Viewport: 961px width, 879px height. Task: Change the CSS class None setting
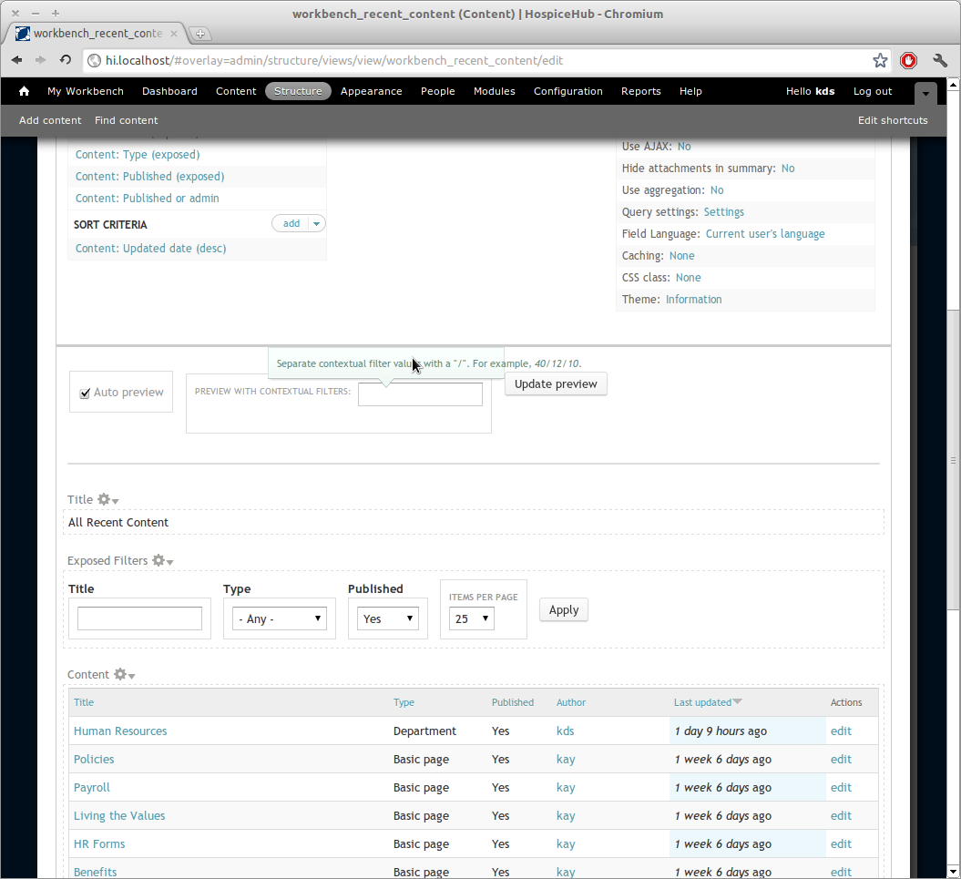tap(689, 278)
